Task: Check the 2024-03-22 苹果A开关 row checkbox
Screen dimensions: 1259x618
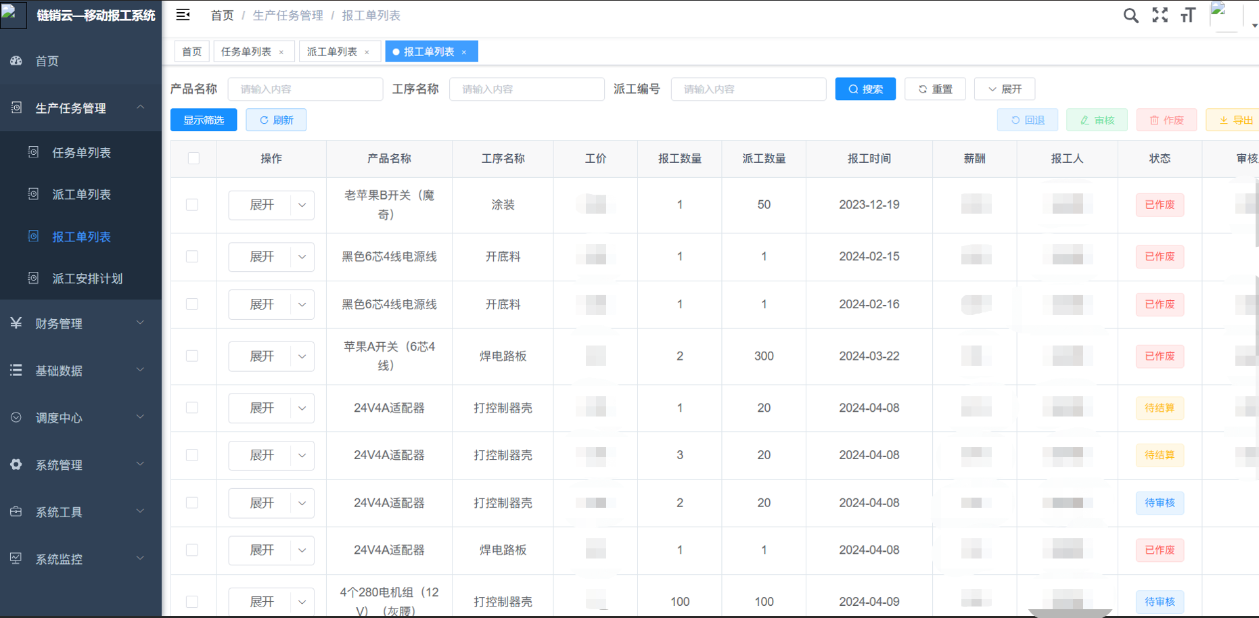Action: (192, 356)
